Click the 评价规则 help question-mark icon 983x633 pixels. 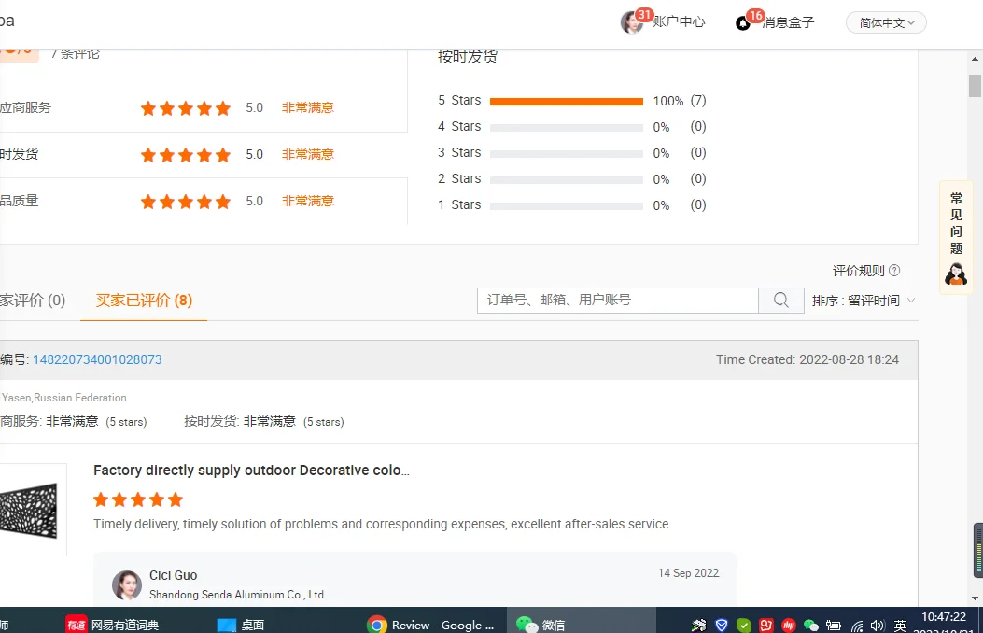pyautogui.click(x=894, y=270)
